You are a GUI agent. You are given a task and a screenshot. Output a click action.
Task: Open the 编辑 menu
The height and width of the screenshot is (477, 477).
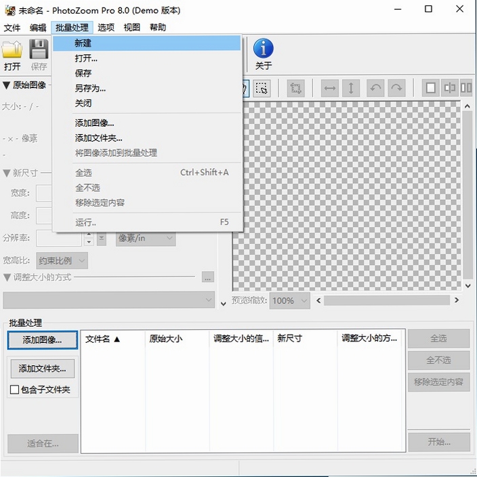(38, 28)
